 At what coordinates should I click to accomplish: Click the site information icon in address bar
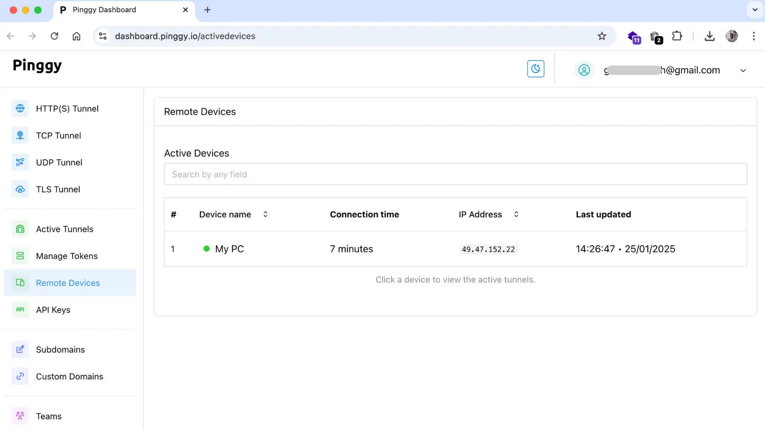[103, 36]
